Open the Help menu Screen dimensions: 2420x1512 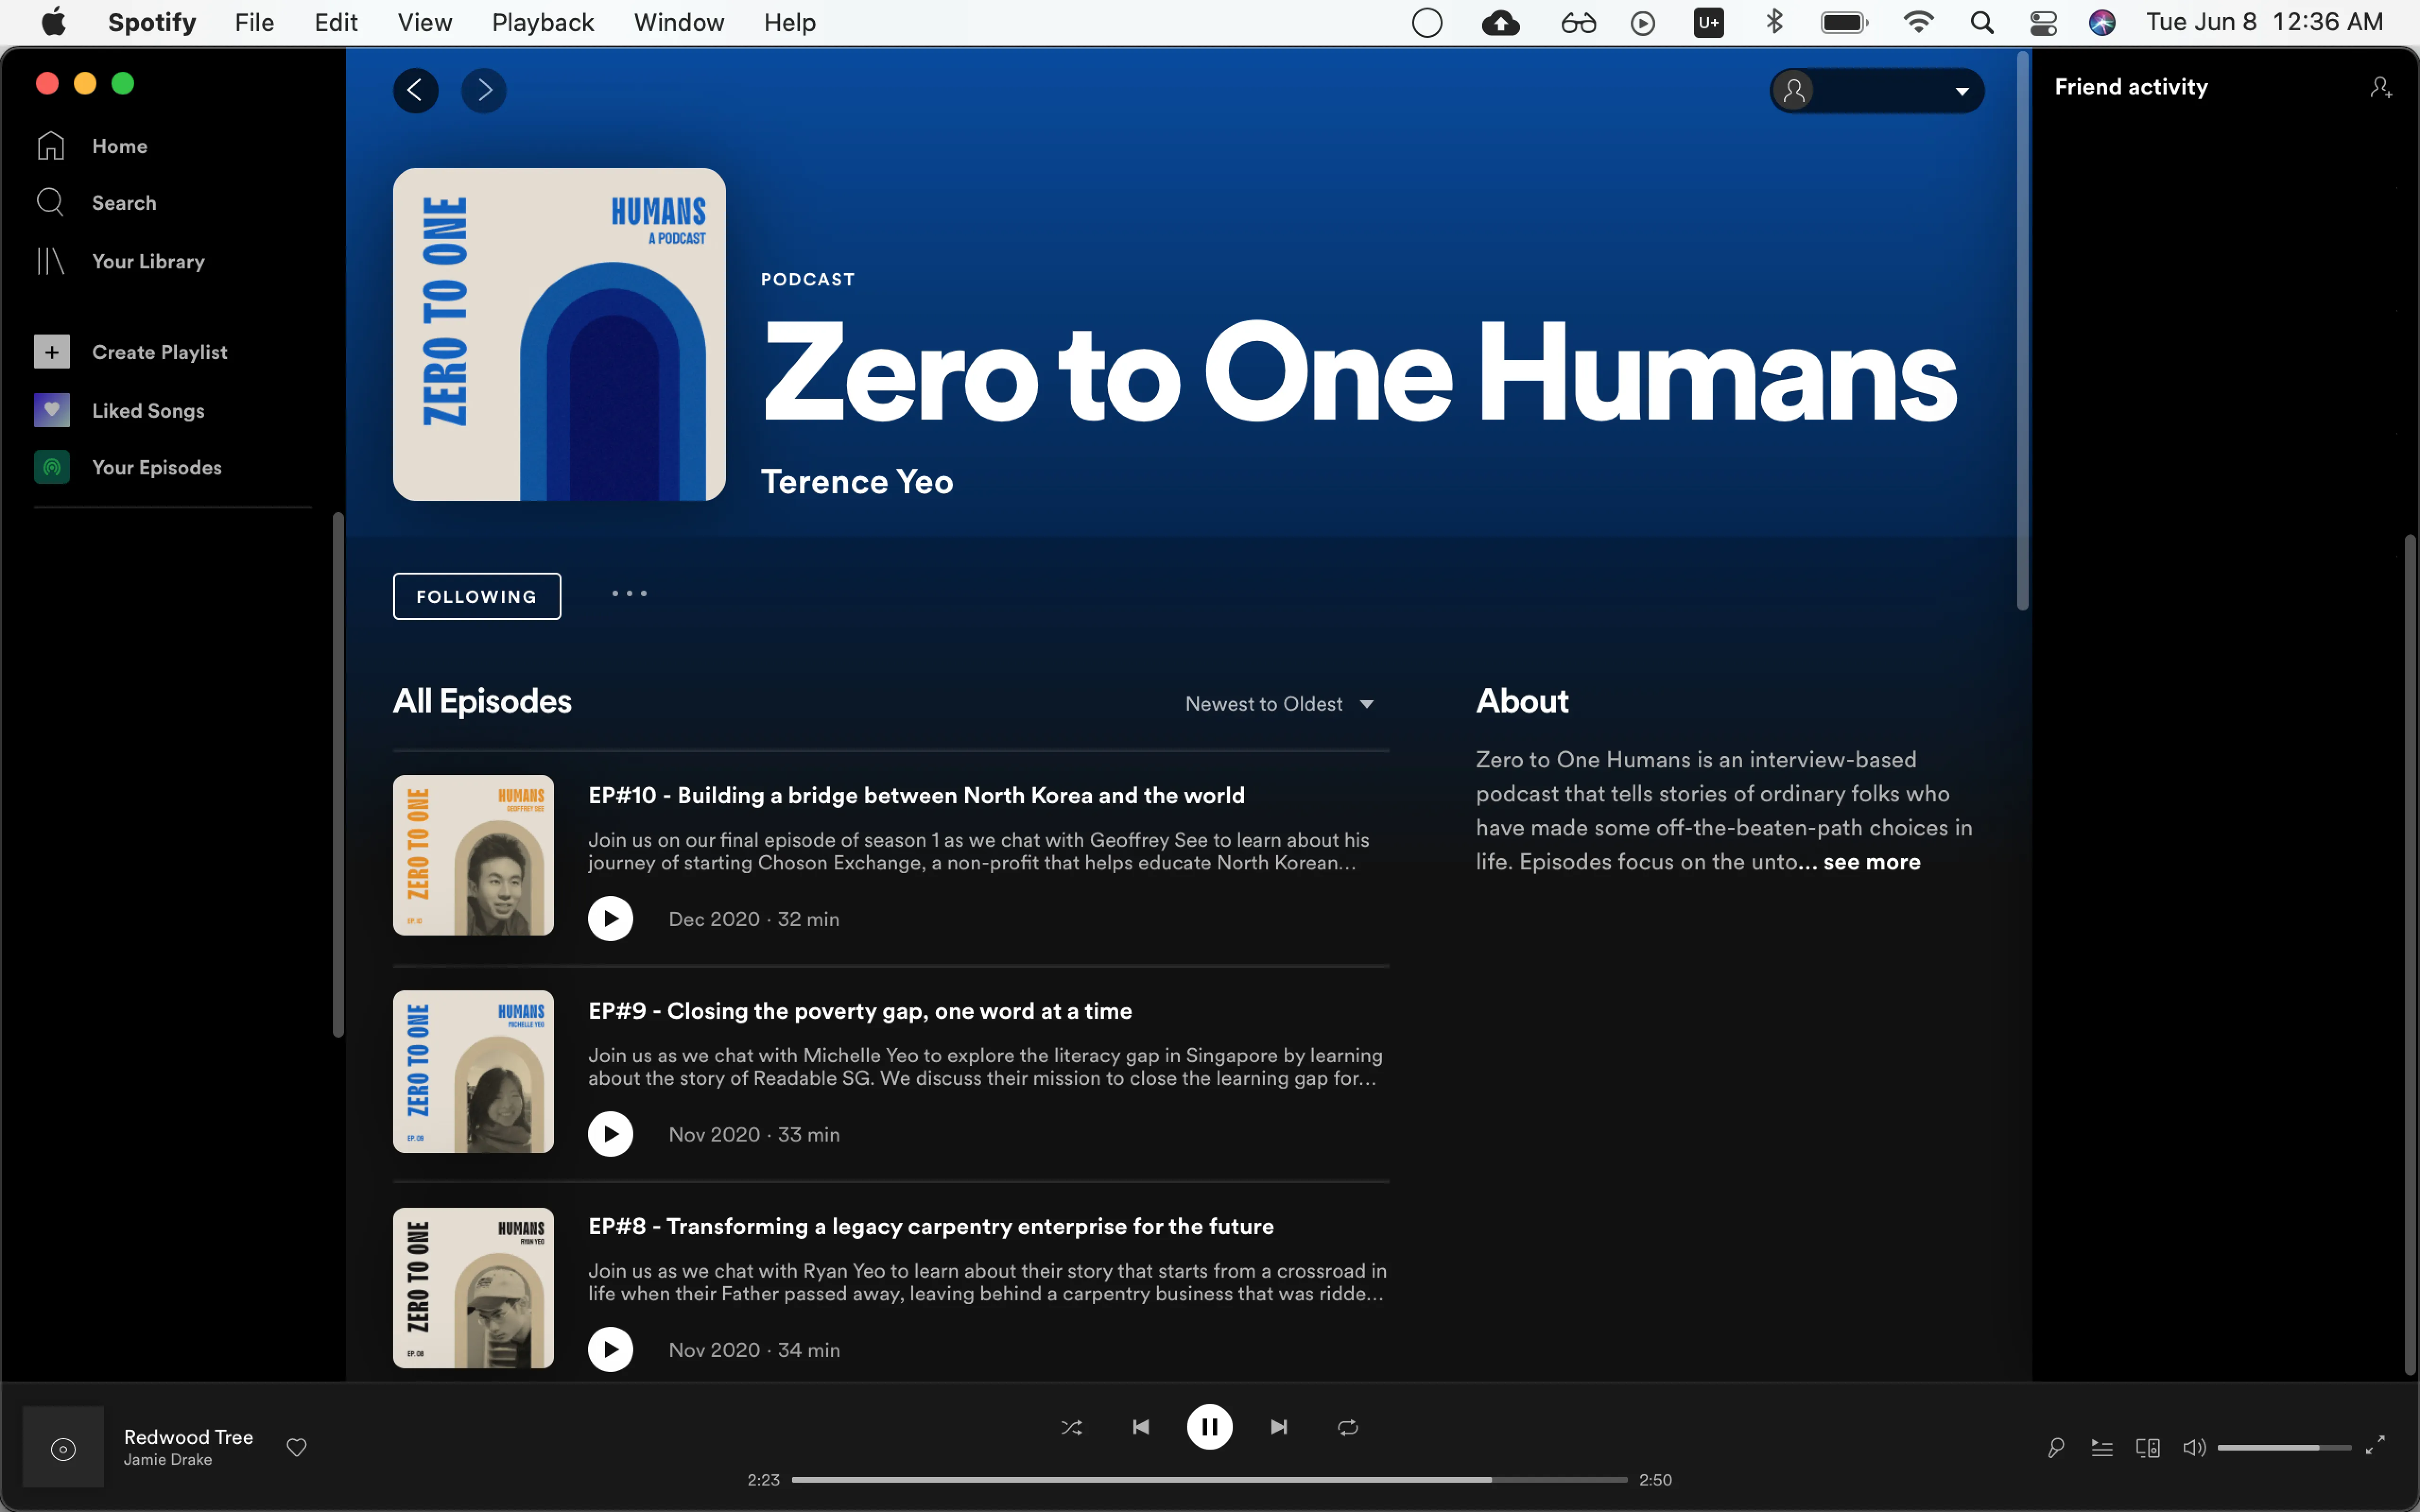point(790,22)
